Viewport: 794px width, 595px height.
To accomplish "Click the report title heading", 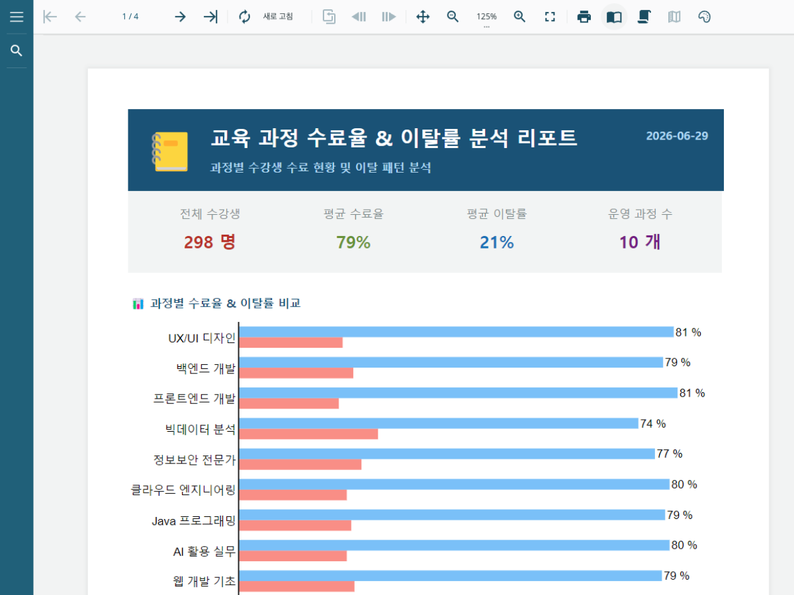I will 394,138.
